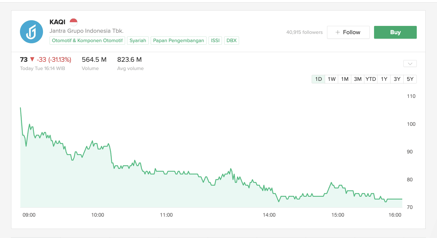437x238 pixels.
Task: Click the 823.6 M average volume value
Action: 129,59
